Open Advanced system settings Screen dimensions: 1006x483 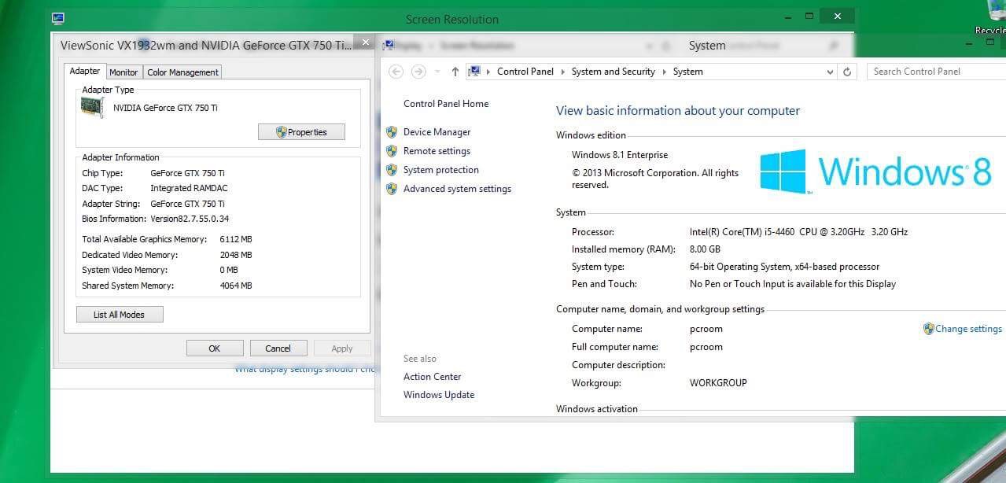[x=457, y=189]
